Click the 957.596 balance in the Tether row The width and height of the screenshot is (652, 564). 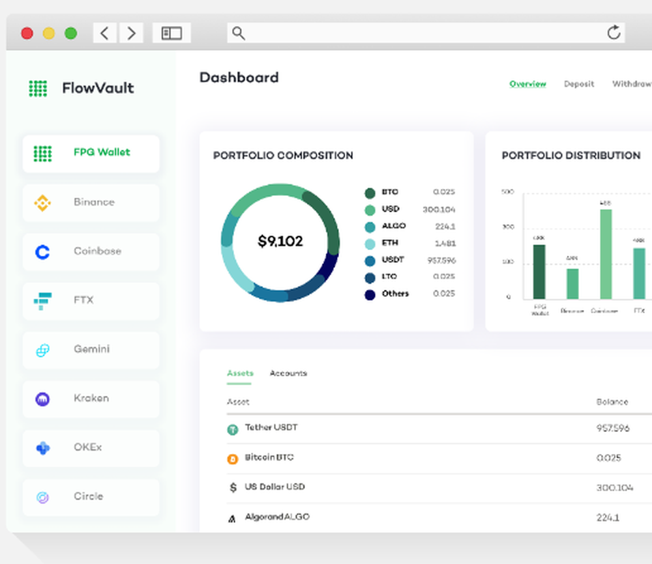point(613,428)
